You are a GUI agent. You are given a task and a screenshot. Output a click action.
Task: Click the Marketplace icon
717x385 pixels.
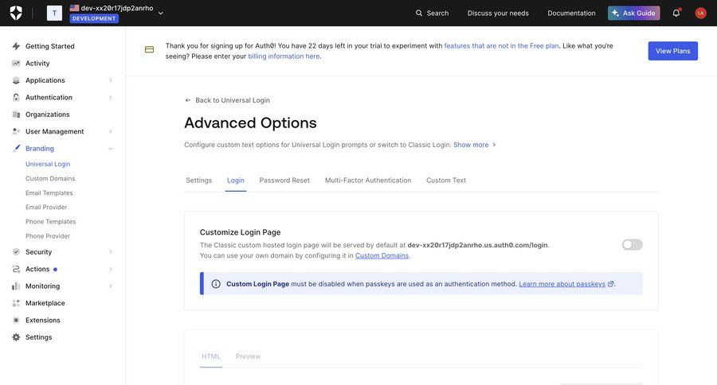click(x=16, y=303)
